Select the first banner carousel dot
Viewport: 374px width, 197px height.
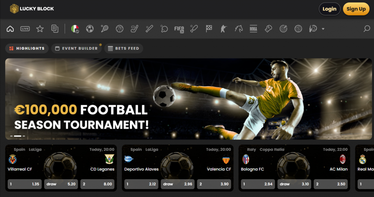11,136
